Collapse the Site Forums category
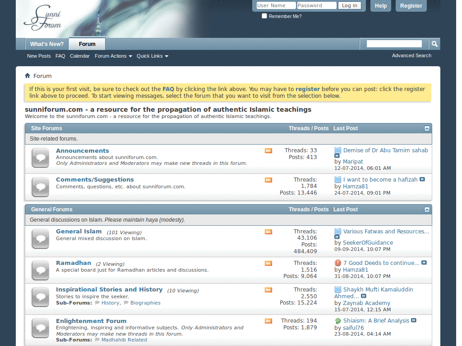This screenshot has width=462, height=346. tap(427, 128)
